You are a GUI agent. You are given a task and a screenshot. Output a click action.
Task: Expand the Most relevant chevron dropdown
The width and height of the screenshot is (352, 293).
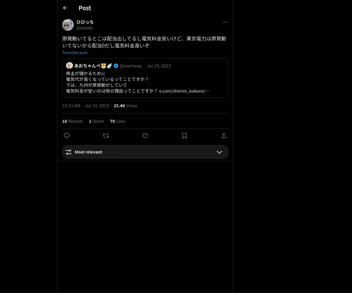(x=219, y=152)
